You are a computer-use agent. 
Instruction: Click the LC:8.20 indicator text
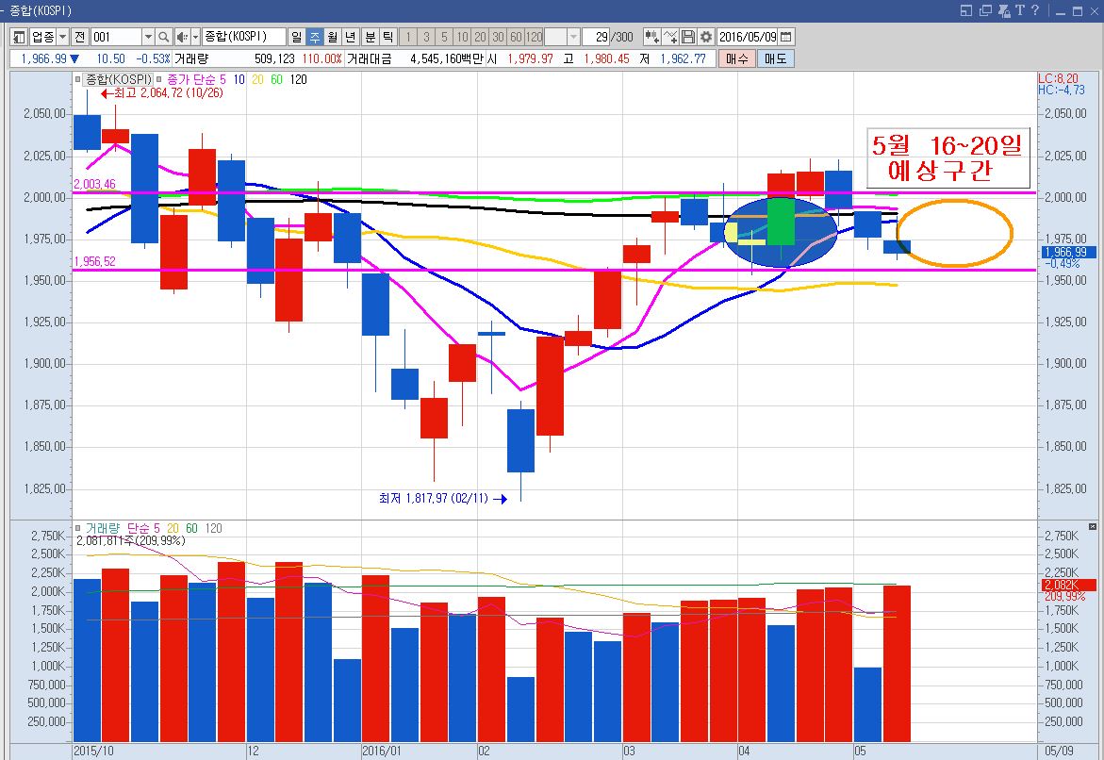(x=1058, y=78)
